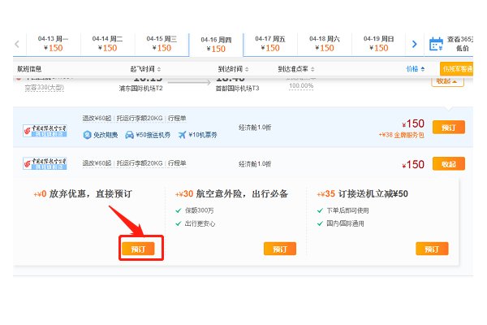
Task: Sort flights by 到达时间
Action: 233,69
